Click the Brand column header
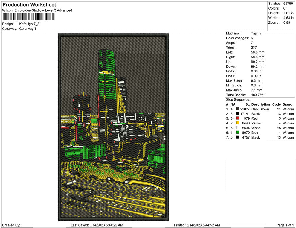 pos(287,104)
